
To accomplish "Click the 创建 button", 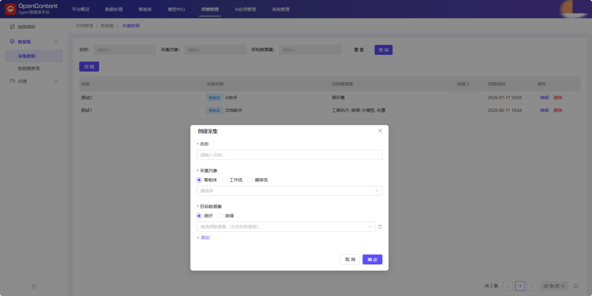I will pyautogui.click(x=89, y=66).
